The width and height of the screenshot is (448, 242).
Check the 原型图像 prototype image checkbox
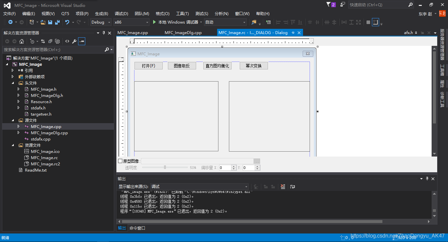(x=120, y=161)
